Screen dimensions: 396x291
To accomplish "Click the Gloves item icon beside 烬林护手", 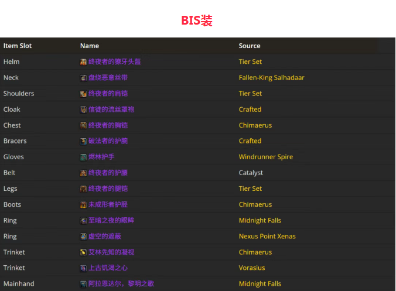I will pos(83,157).
